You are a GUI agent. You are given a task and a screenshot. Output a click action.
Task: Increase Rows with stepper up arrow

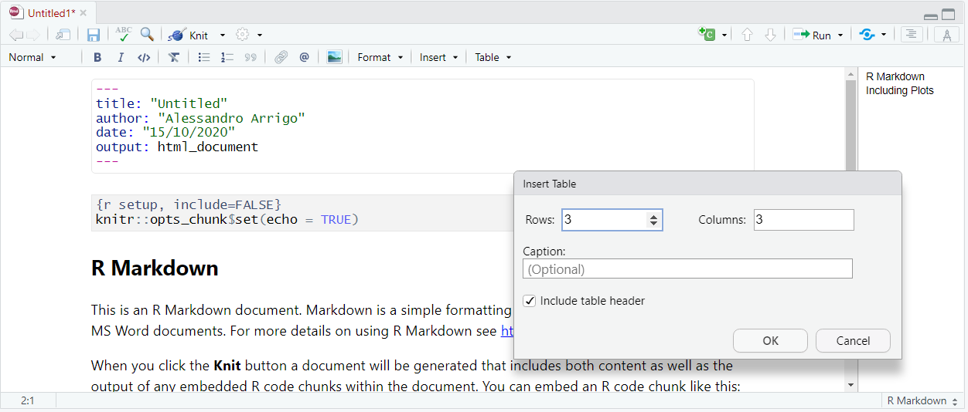tap(654, 216)
